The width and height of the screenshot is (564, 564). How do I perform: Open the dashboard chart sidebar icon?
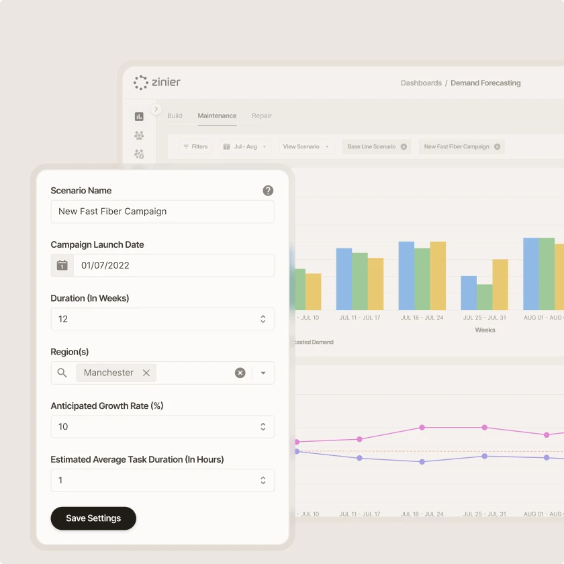pyautogui.click(x=139, y=117)
